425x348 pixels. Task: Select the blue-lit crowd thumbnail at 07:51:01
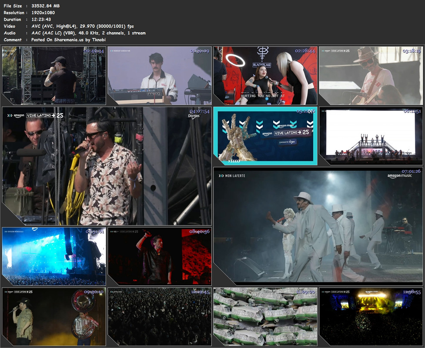54,256
